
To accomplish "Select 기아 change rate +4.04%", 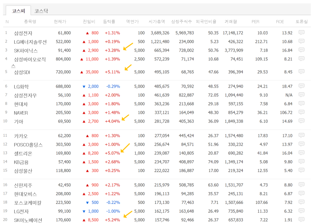I will click(113, 121).
